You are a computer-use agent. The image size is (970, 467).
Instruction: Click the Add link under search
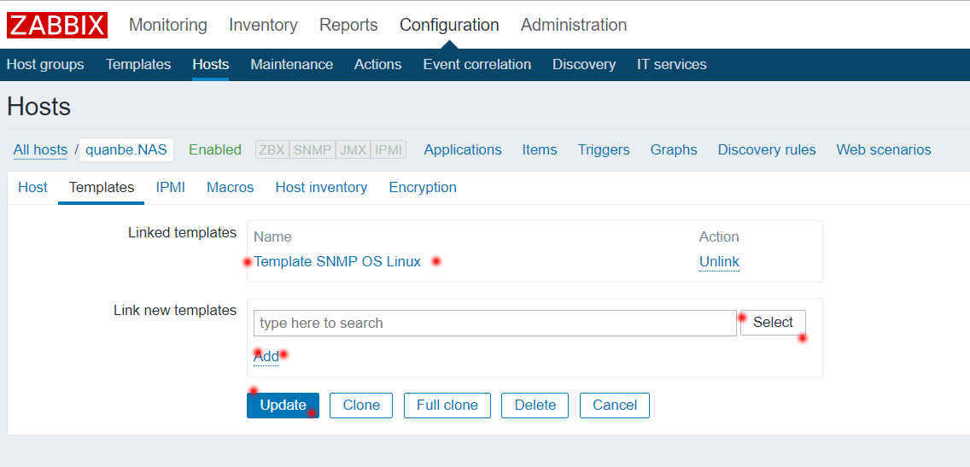pos(266,356)
